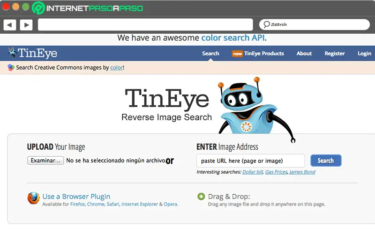Open the TinEye Products menu item
This screenshot has width=375, height=234.
264,53
